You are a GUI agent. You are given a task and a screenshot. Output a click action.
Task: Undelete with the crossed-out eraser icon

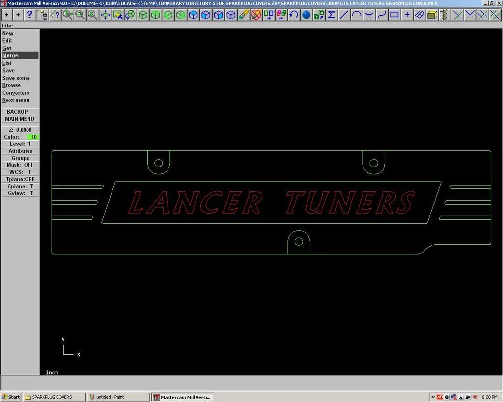[256, 15]
